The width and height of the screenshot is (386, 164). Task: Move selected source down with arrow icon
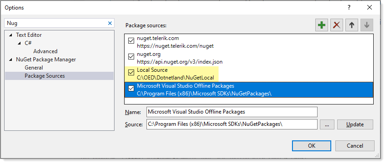click(x=367, y=25)
